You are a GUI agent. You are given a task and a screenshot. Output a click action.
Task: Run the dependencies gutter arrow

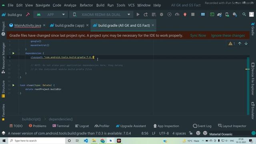[13, 53]
